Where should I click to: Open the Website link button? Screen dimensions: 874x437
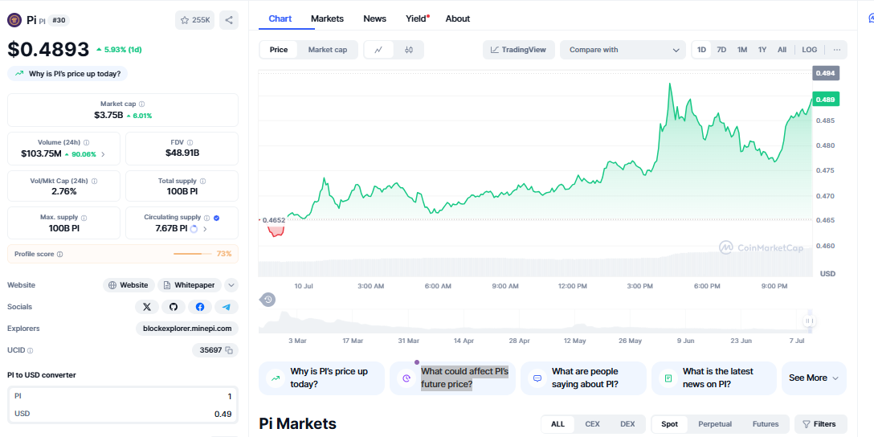click(x=129, y=285)
